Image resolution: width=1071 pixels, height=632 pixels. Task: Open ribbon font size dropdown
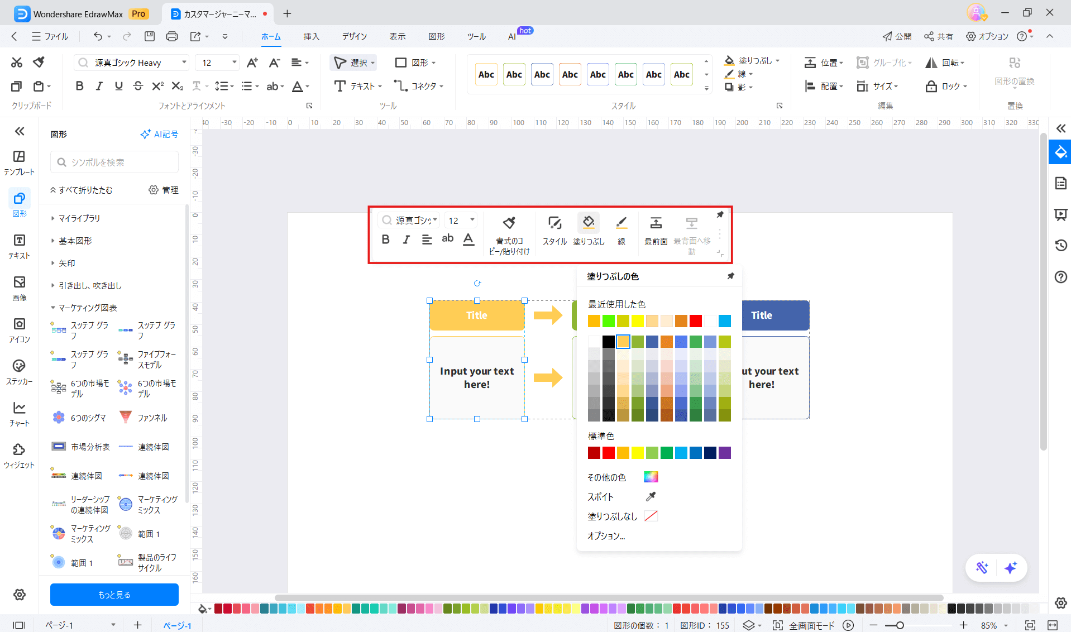(234, 63)
